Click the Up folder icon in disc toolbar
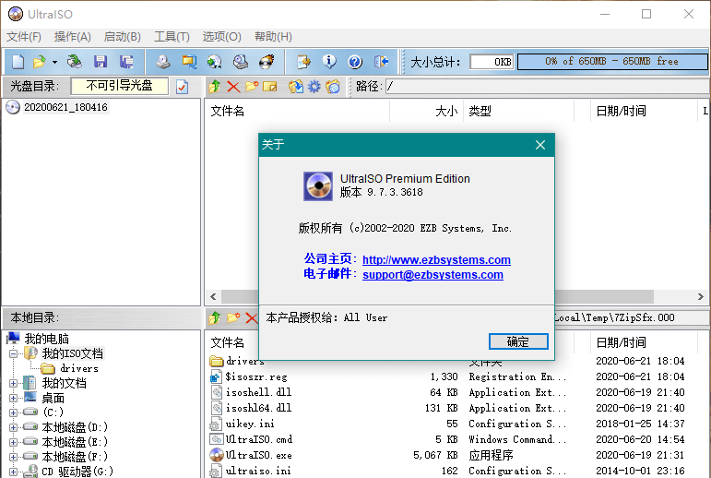Screen dimensions: 711x478 tap(215, 86)
